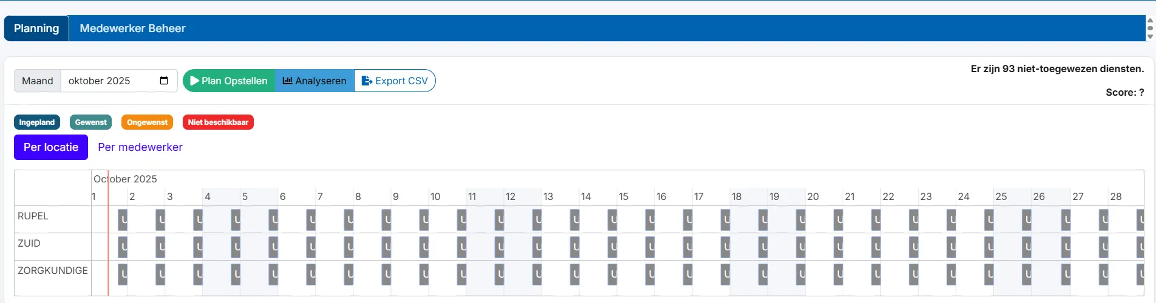Select ZORGKUNDIGE shift block in day 27 column
The image size is (1156, 303).
pyautogui.click(x=1103, y=275)
